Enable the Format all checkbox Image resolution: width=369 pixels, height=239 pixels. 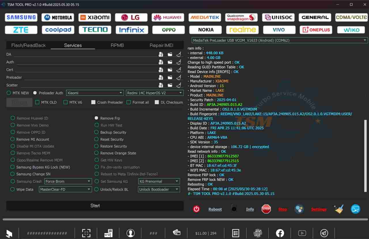(129, 102)
